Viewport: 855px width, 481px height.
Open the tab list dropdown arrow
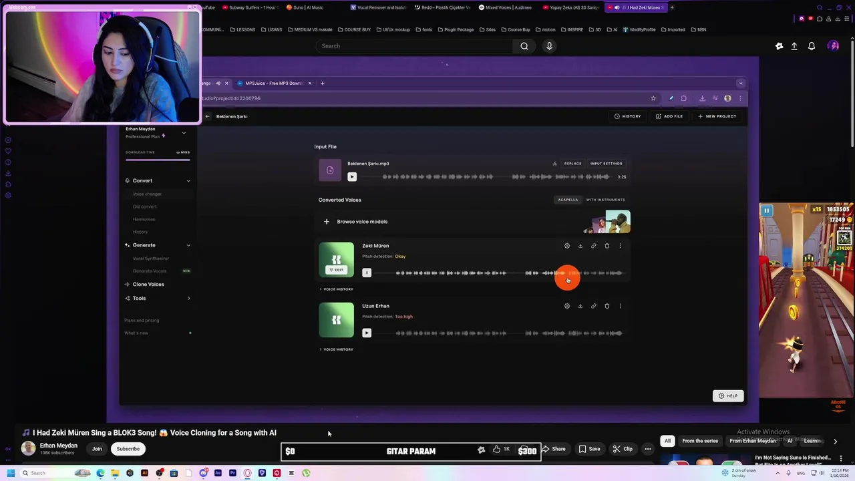(x=740, y=84)
